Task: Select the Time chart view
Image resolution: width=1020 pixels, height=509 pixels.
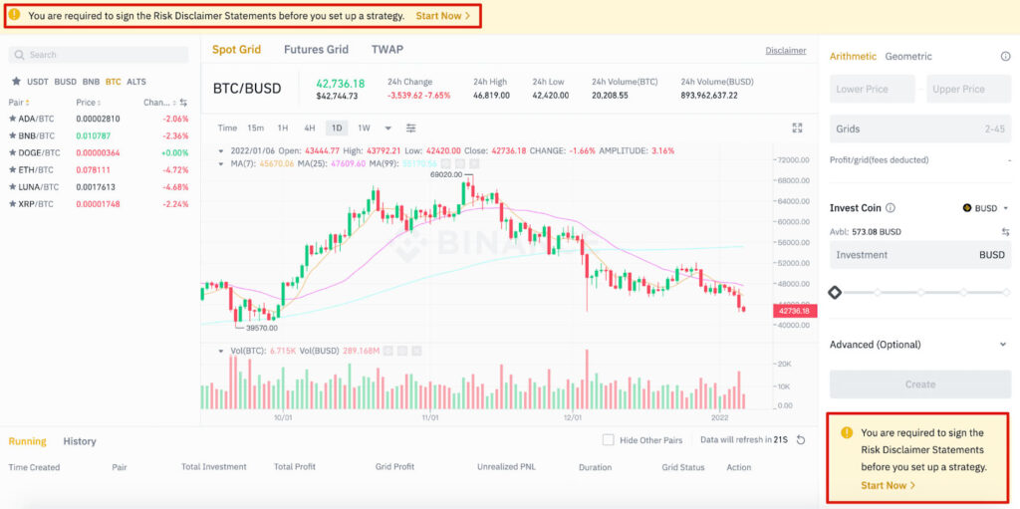Action: [x=227, y=127]
